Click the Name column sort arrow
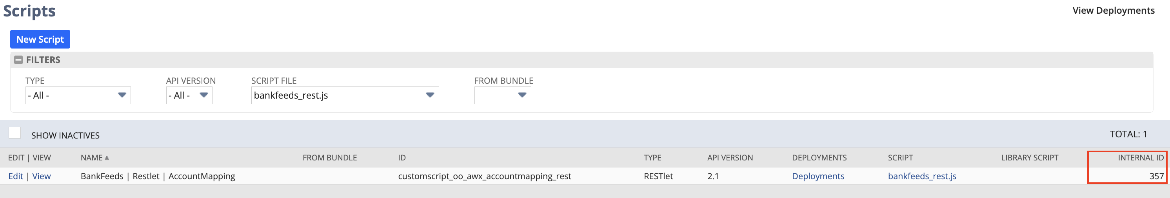 [x=107, y=158]
